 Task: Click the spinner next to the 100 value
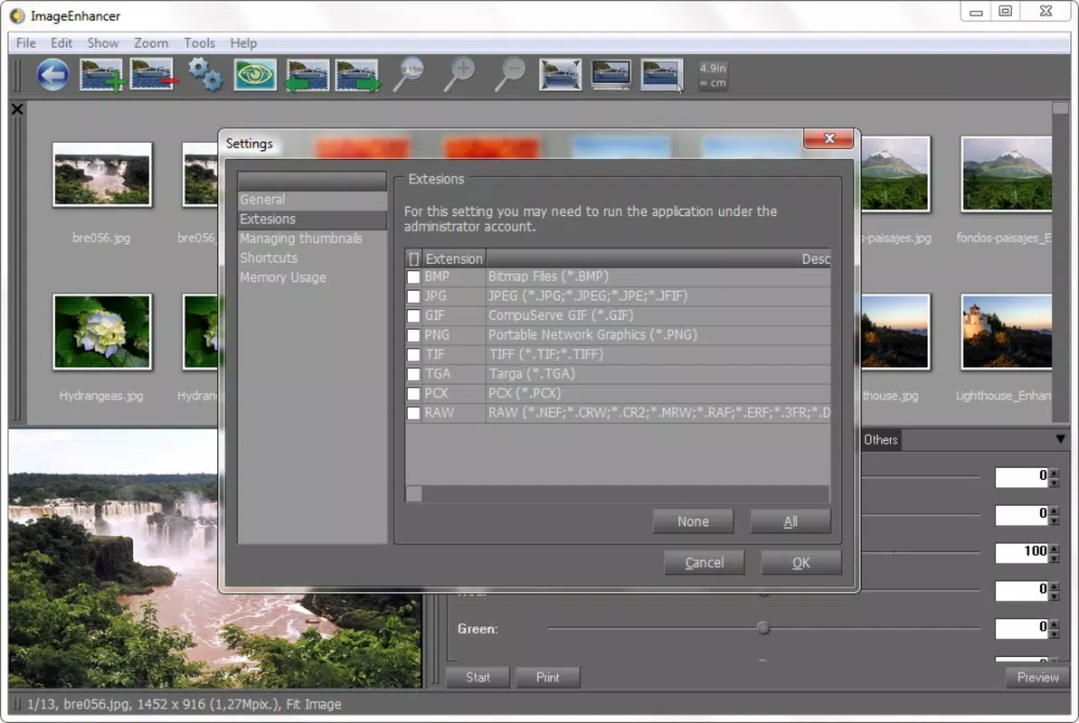1055,552
